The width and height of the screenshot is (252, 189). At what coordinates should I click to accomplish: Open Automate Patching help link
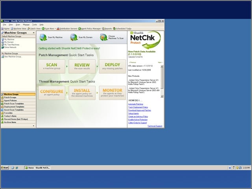135,104
